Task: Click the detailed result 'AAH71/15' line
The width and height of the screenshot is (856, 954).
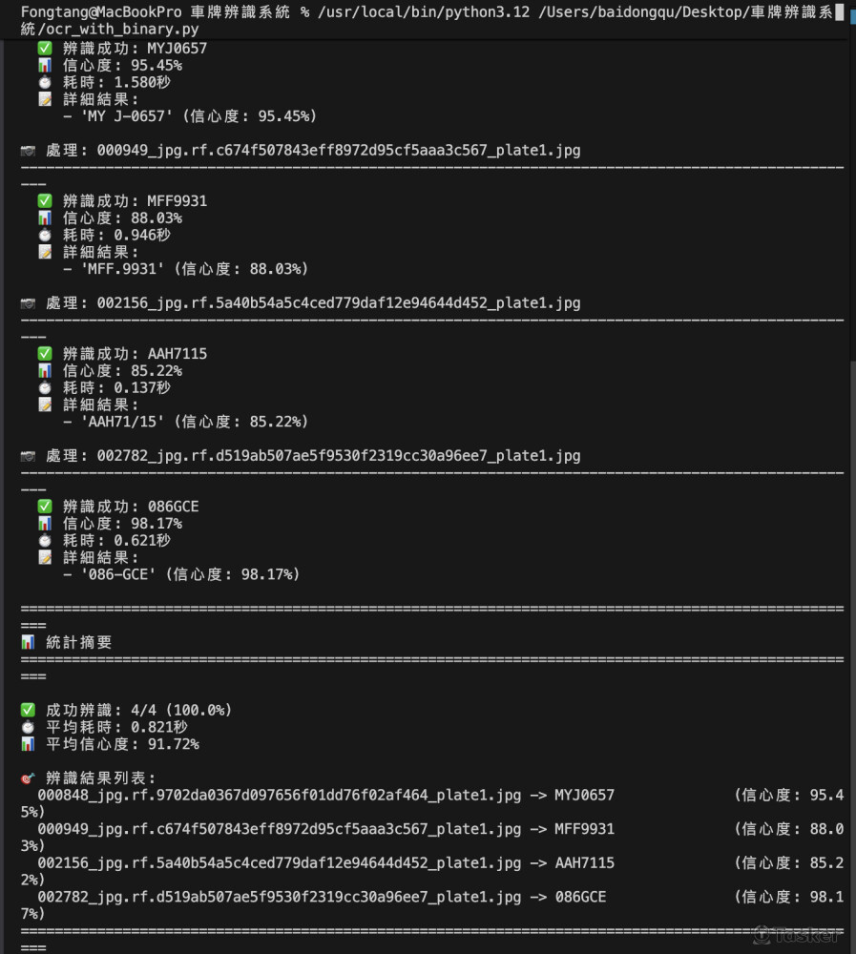Action: click(186, 422)
